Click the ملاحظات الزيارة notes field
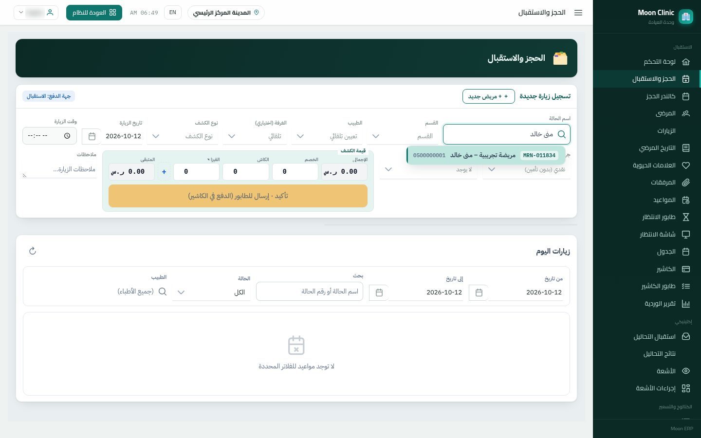701x438 pixels. (59, 169)
